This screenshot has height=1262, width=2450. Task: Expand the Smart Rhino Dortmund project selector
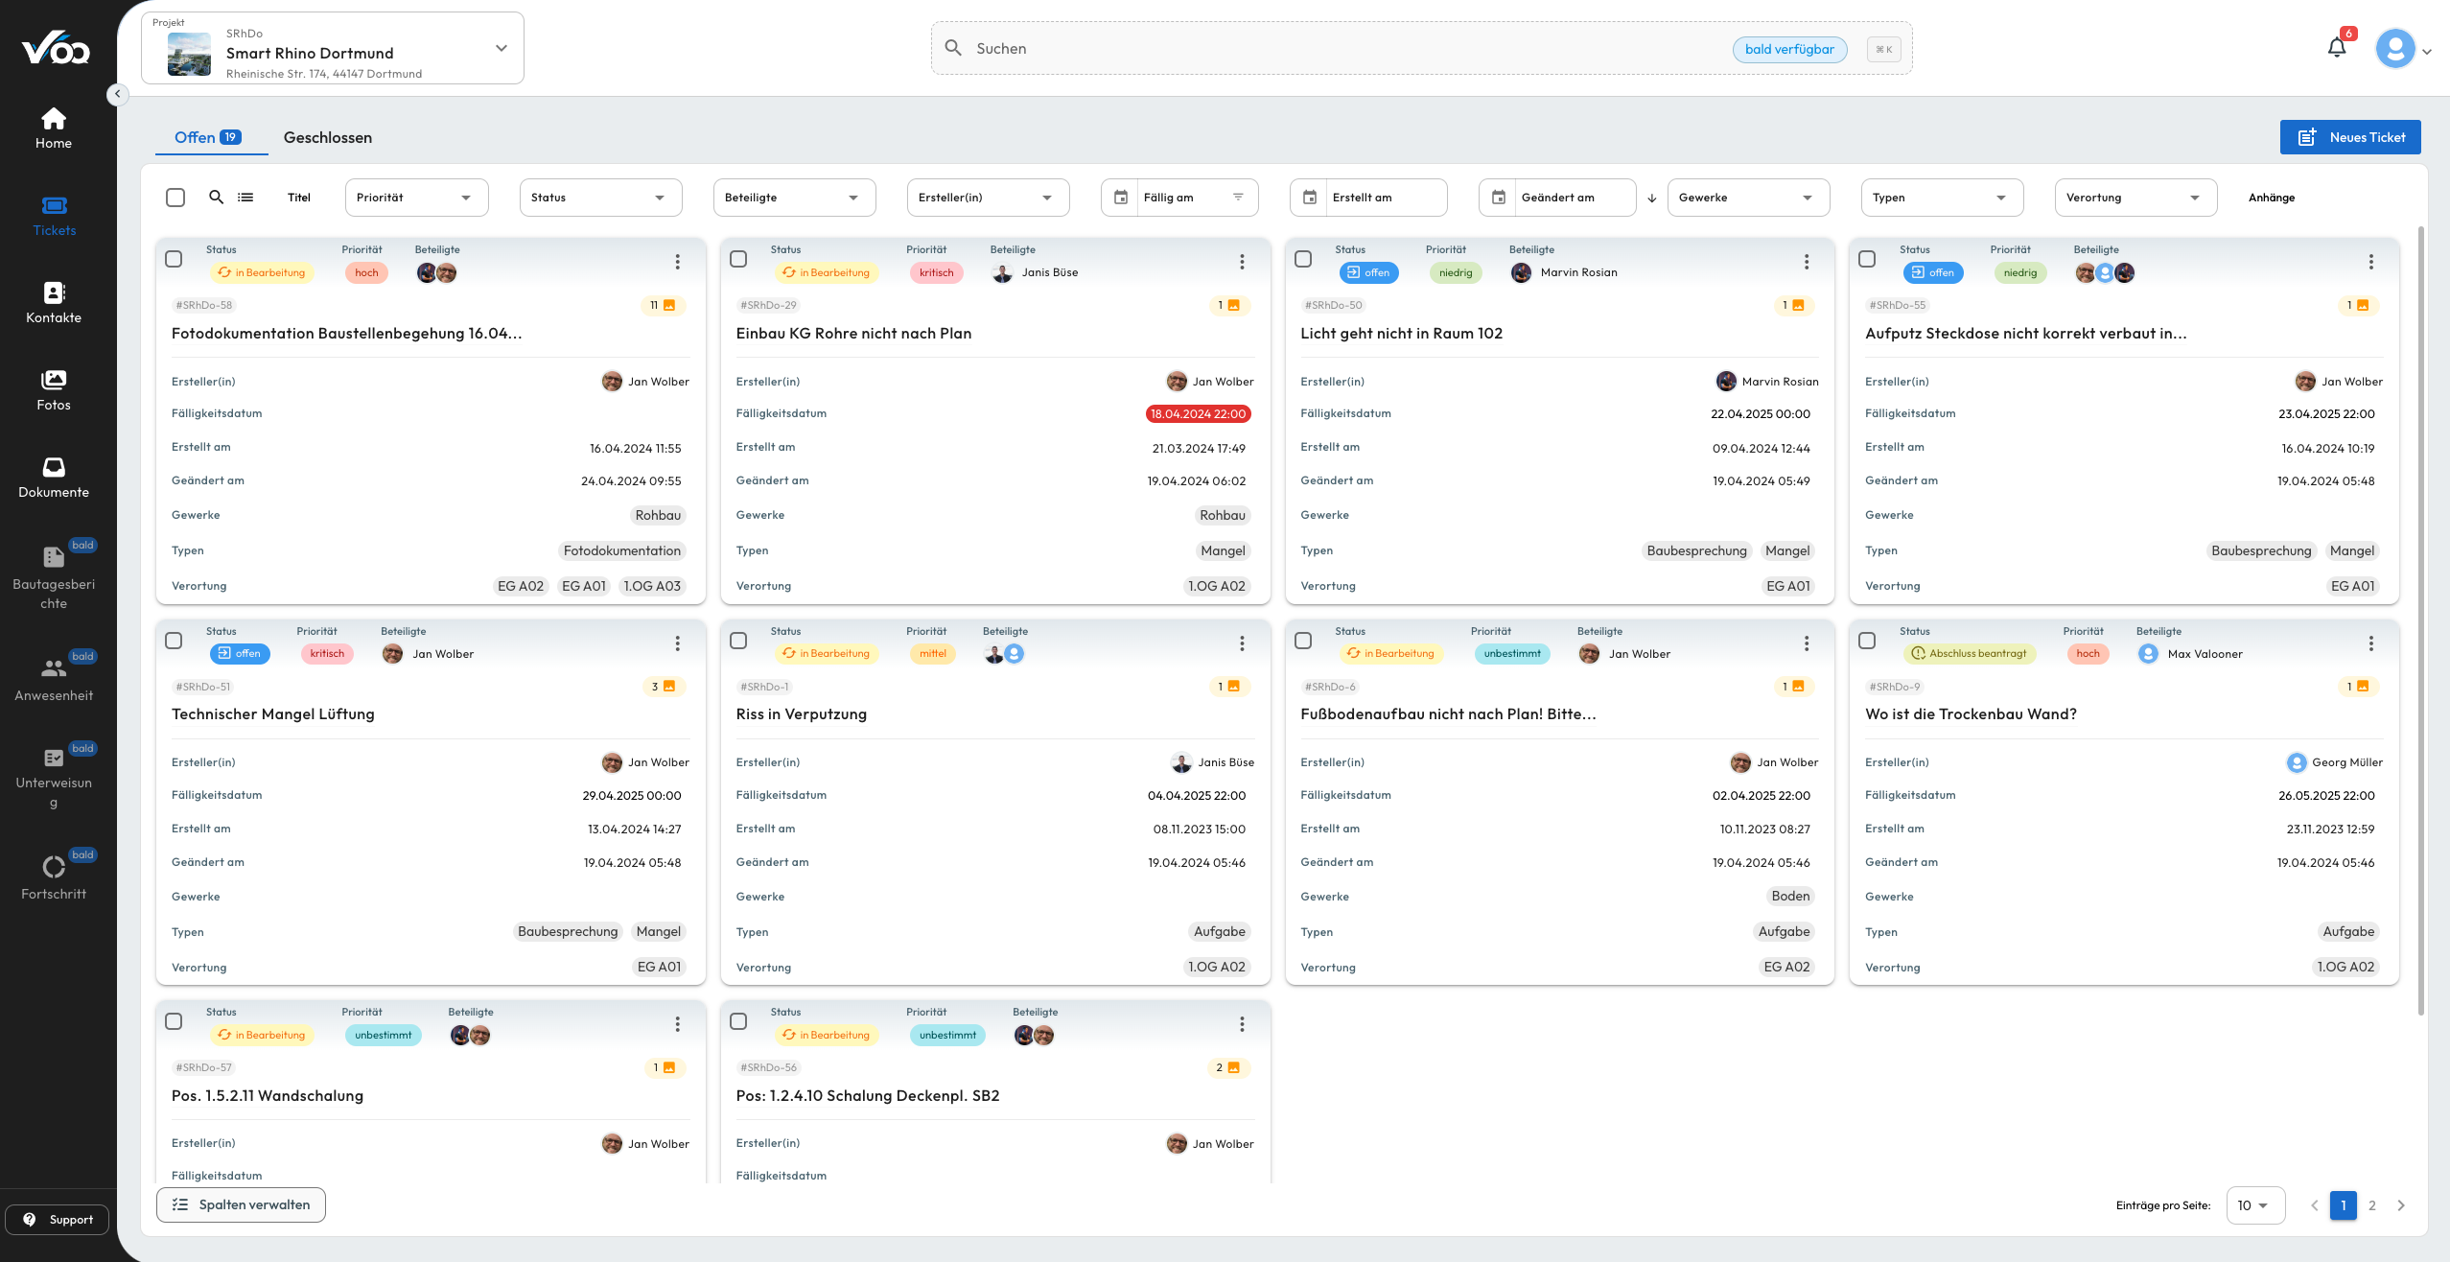(501, 48)
